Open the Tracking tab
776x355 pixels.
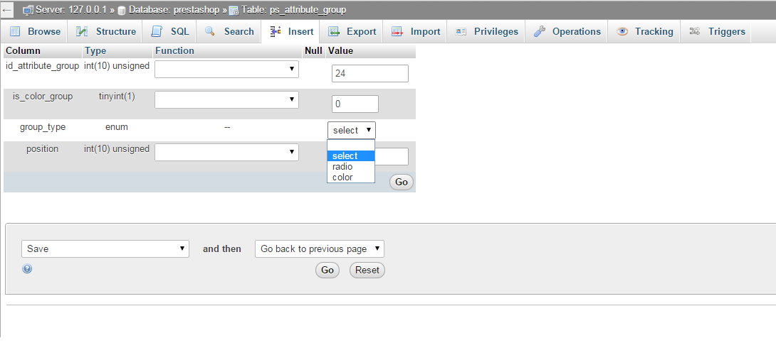point(644,31)
